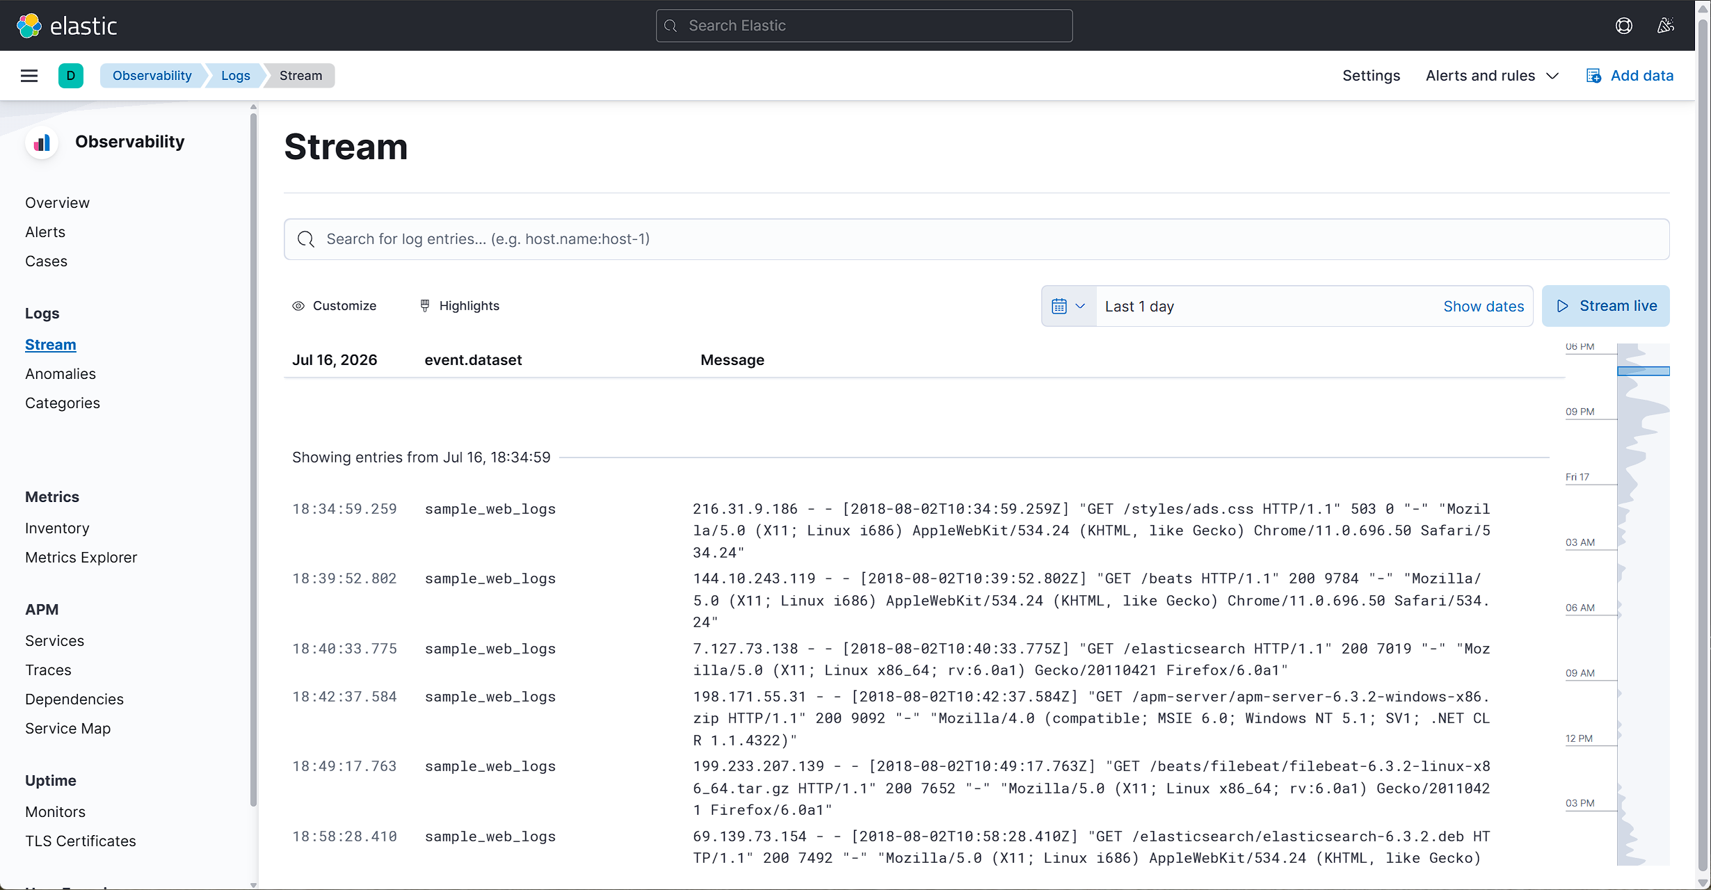1711x890 pixels.
Task: Open Uptime Monitors
Action: click(x=56, y=812)
